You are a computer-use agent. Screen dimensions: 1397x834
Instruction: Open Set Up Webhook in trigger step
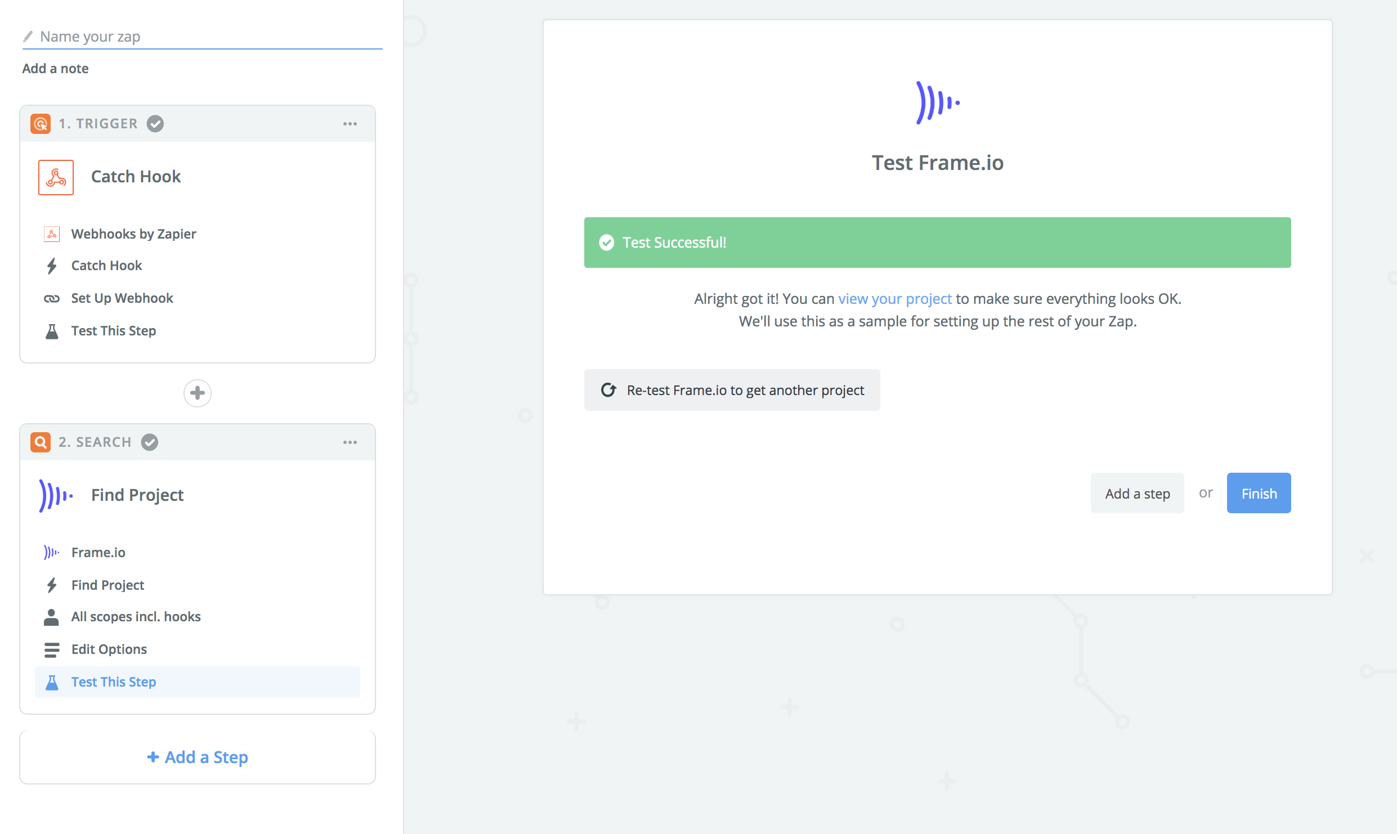click(122, 298)
